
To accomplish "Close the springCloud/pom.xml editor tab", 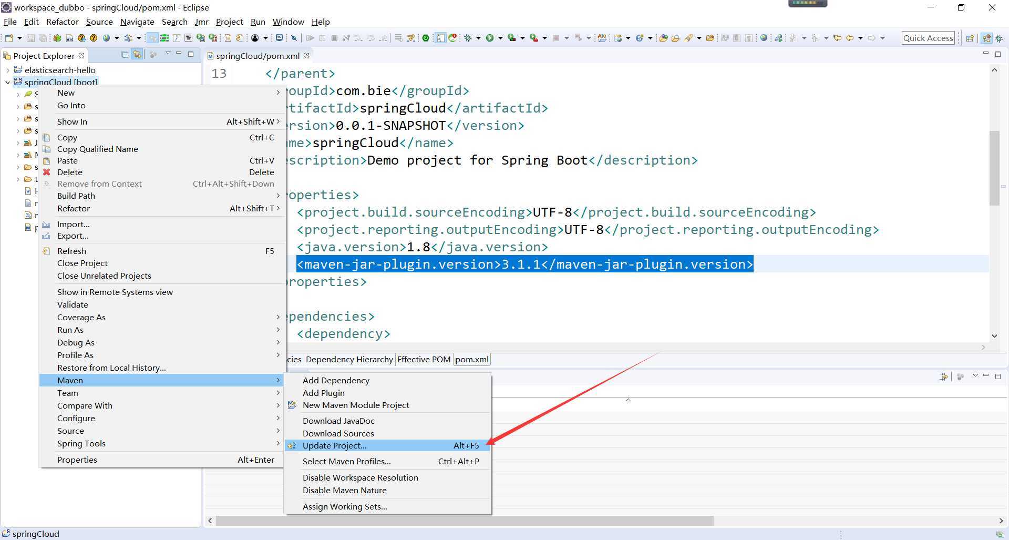I will pyautogui.click(x=306, y=55).
